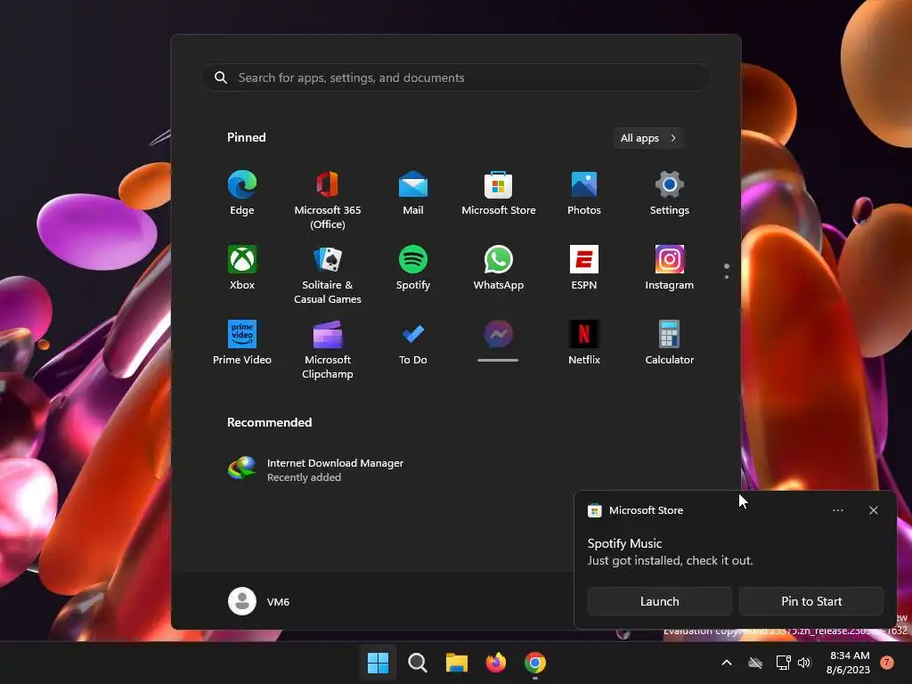Image resolution: width=912 pixels, height=684 pixels.
Task: Open the Edge pinned app
Action: click(242, 193)
